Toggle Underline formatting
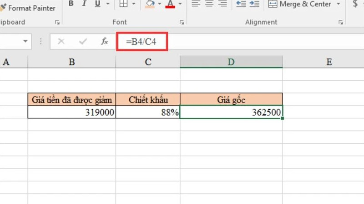 pos(98,4)
